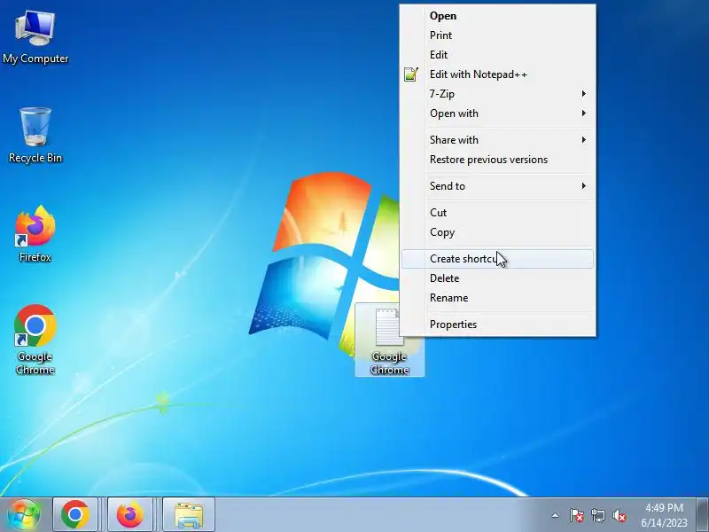Expand the Share with submenu
Image resolution: width=709 pixels, height=532 pixels.
[x=497, y=140]
